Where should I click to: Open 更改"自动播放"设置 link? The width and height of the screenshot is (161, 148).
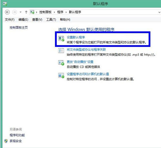click(x=80, y=62)
